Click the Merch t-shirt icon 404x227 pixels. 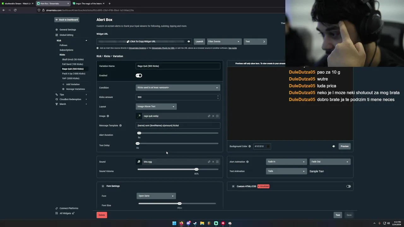(x=56, y=104)
